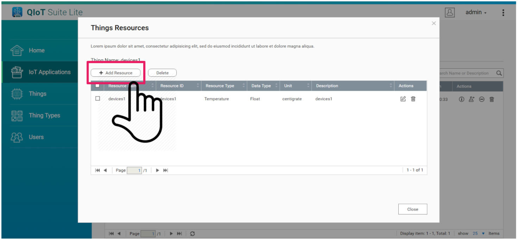Expand the admin account dropdown
518x240 pixels.
(476, 13)
